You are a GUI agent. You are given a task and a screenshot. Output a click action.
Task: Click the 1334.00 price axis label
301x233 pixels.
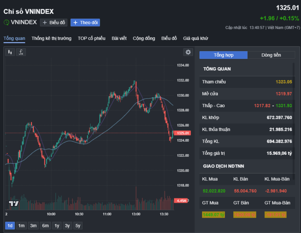pyautogui.click(x=183, y=65)
